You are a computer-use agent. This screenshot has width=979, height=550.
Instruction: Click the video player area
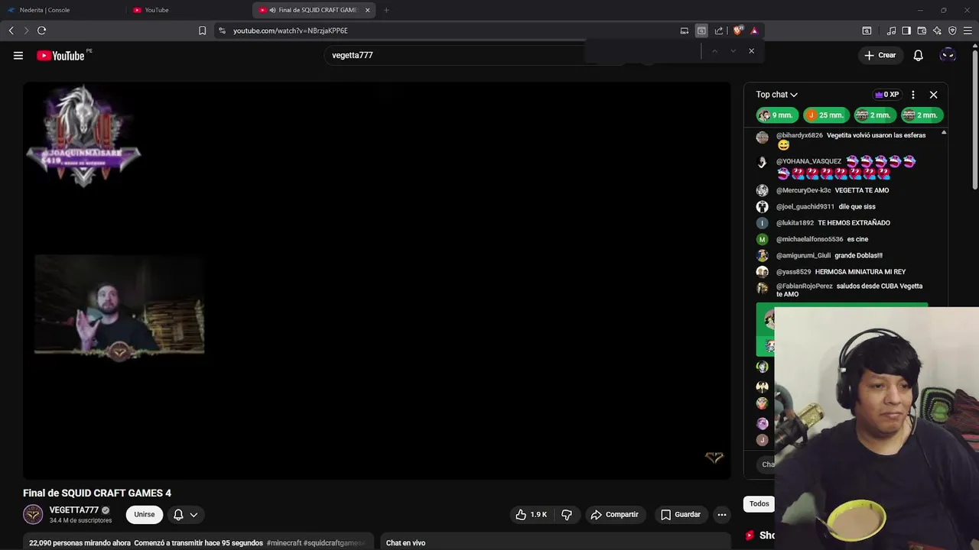[x=376, y=280]
